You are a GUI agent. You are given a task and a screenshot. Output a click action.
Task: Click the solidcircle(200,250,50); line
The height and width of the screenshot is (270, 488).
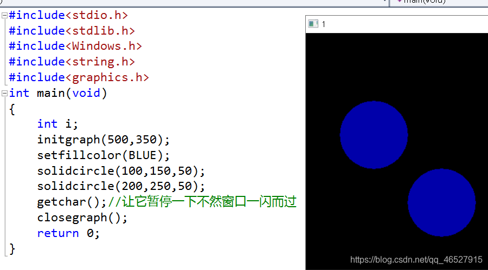(x=121, y=186)
